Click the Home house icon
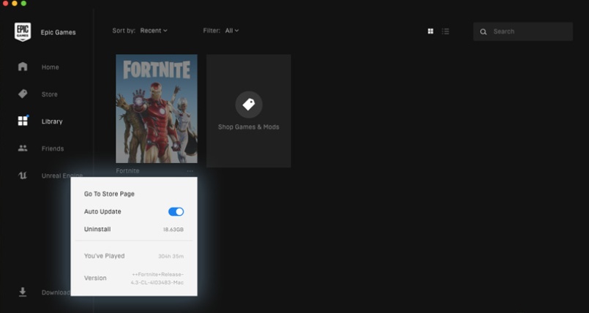589x313 pixels. (x=23, y=67)
